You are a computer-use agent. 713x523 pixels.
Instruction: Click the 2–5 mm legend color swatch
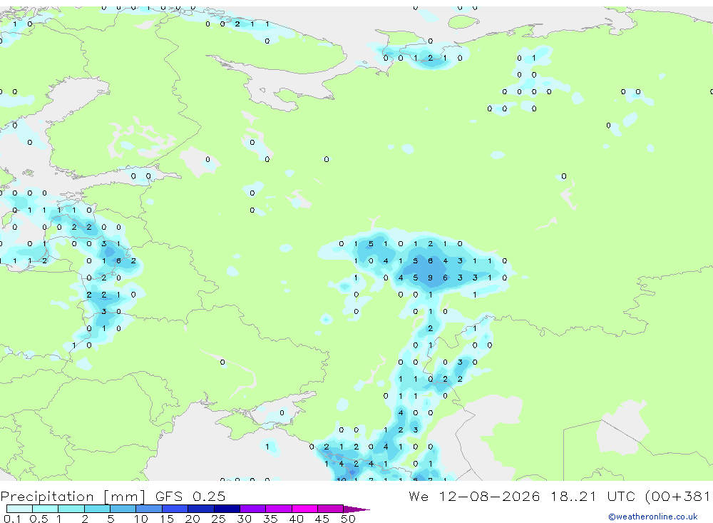tap(97, 509)
